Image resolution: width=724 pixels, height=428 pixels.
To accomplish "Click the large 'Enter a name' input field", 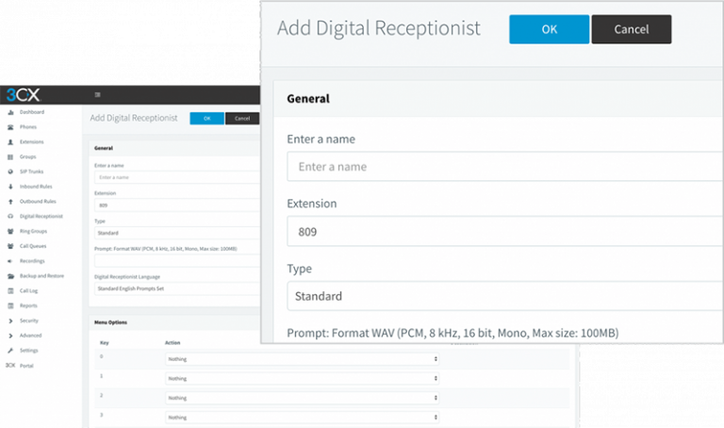I will pyautogui.click(x=504, y=167).
